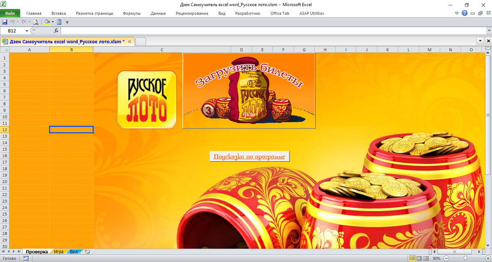Open the Файл tab
The height and width of the screenshot is (262, 492).
(10, 13)
